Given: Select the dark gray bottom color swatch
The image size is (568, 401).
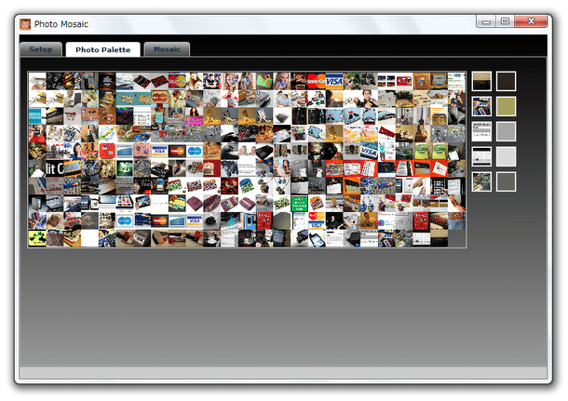Looking at the screenshot, I should 506,181.
